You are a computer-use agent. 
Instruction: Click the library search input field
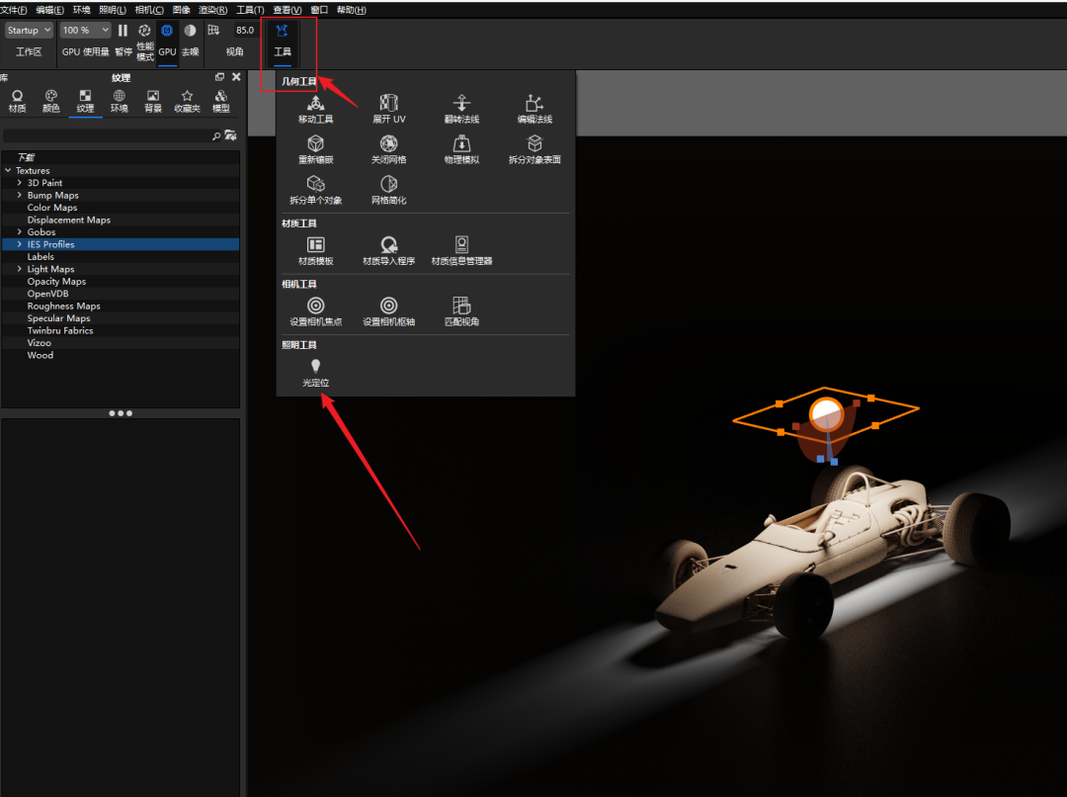click(108, 135)
